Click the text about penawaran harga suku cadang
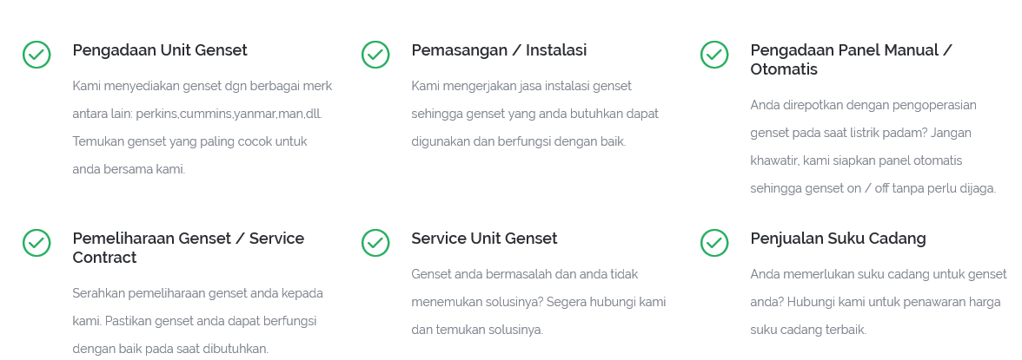 point(879,302)
